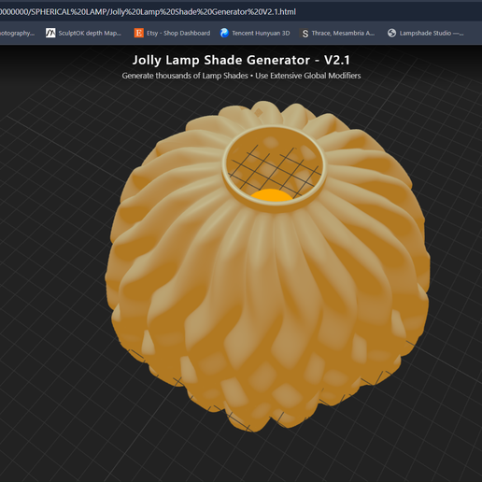Click the Lampshade Studio globe icon
This screenshot has width=482, height=482.
[x=392, y=33]
